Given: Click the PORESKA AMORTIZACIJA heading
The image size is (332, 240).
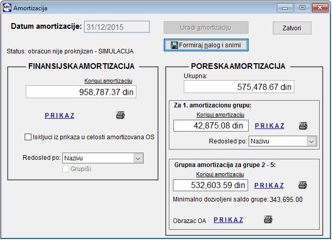Looking at the screenshot, I should [238, 66].
